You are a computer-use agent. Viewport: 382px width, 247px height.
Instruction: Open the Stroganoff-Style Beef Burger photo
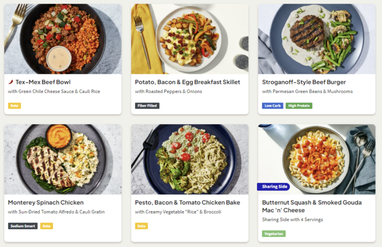[x=316, y=39]
